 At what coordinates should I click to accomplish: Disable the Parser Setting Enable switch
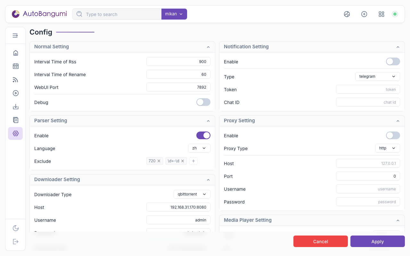tap(203, 135)
